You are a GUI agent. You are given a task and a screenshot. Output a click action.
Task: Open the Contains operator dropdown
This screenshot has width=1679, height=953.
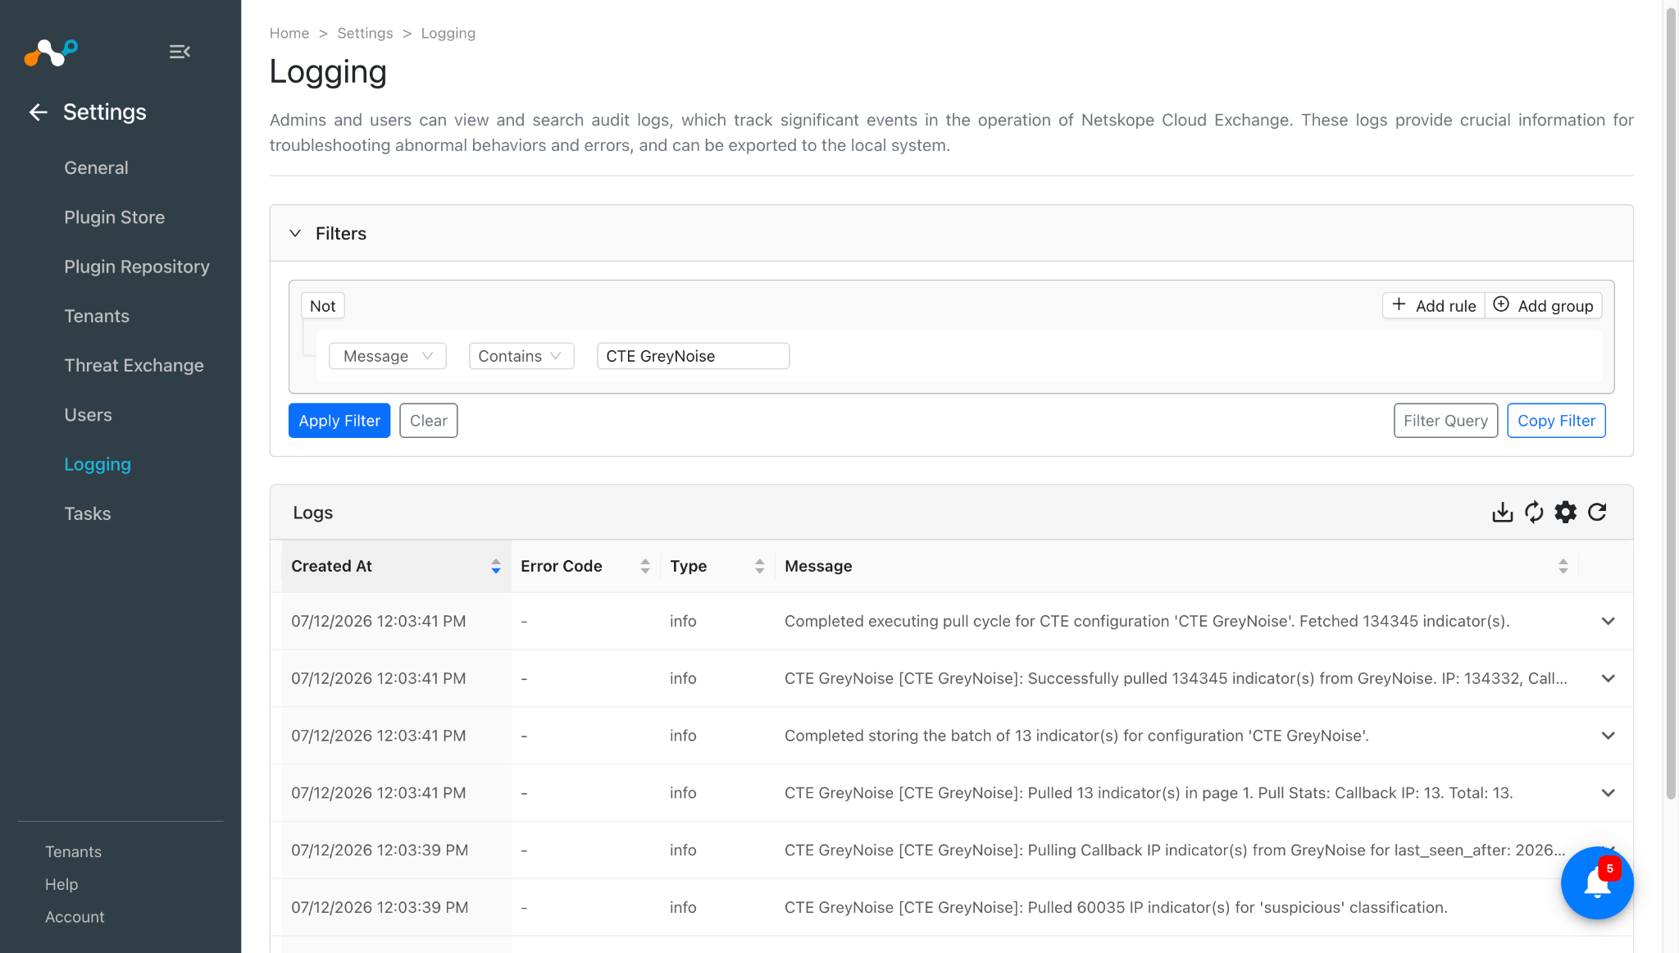(521, 356)
